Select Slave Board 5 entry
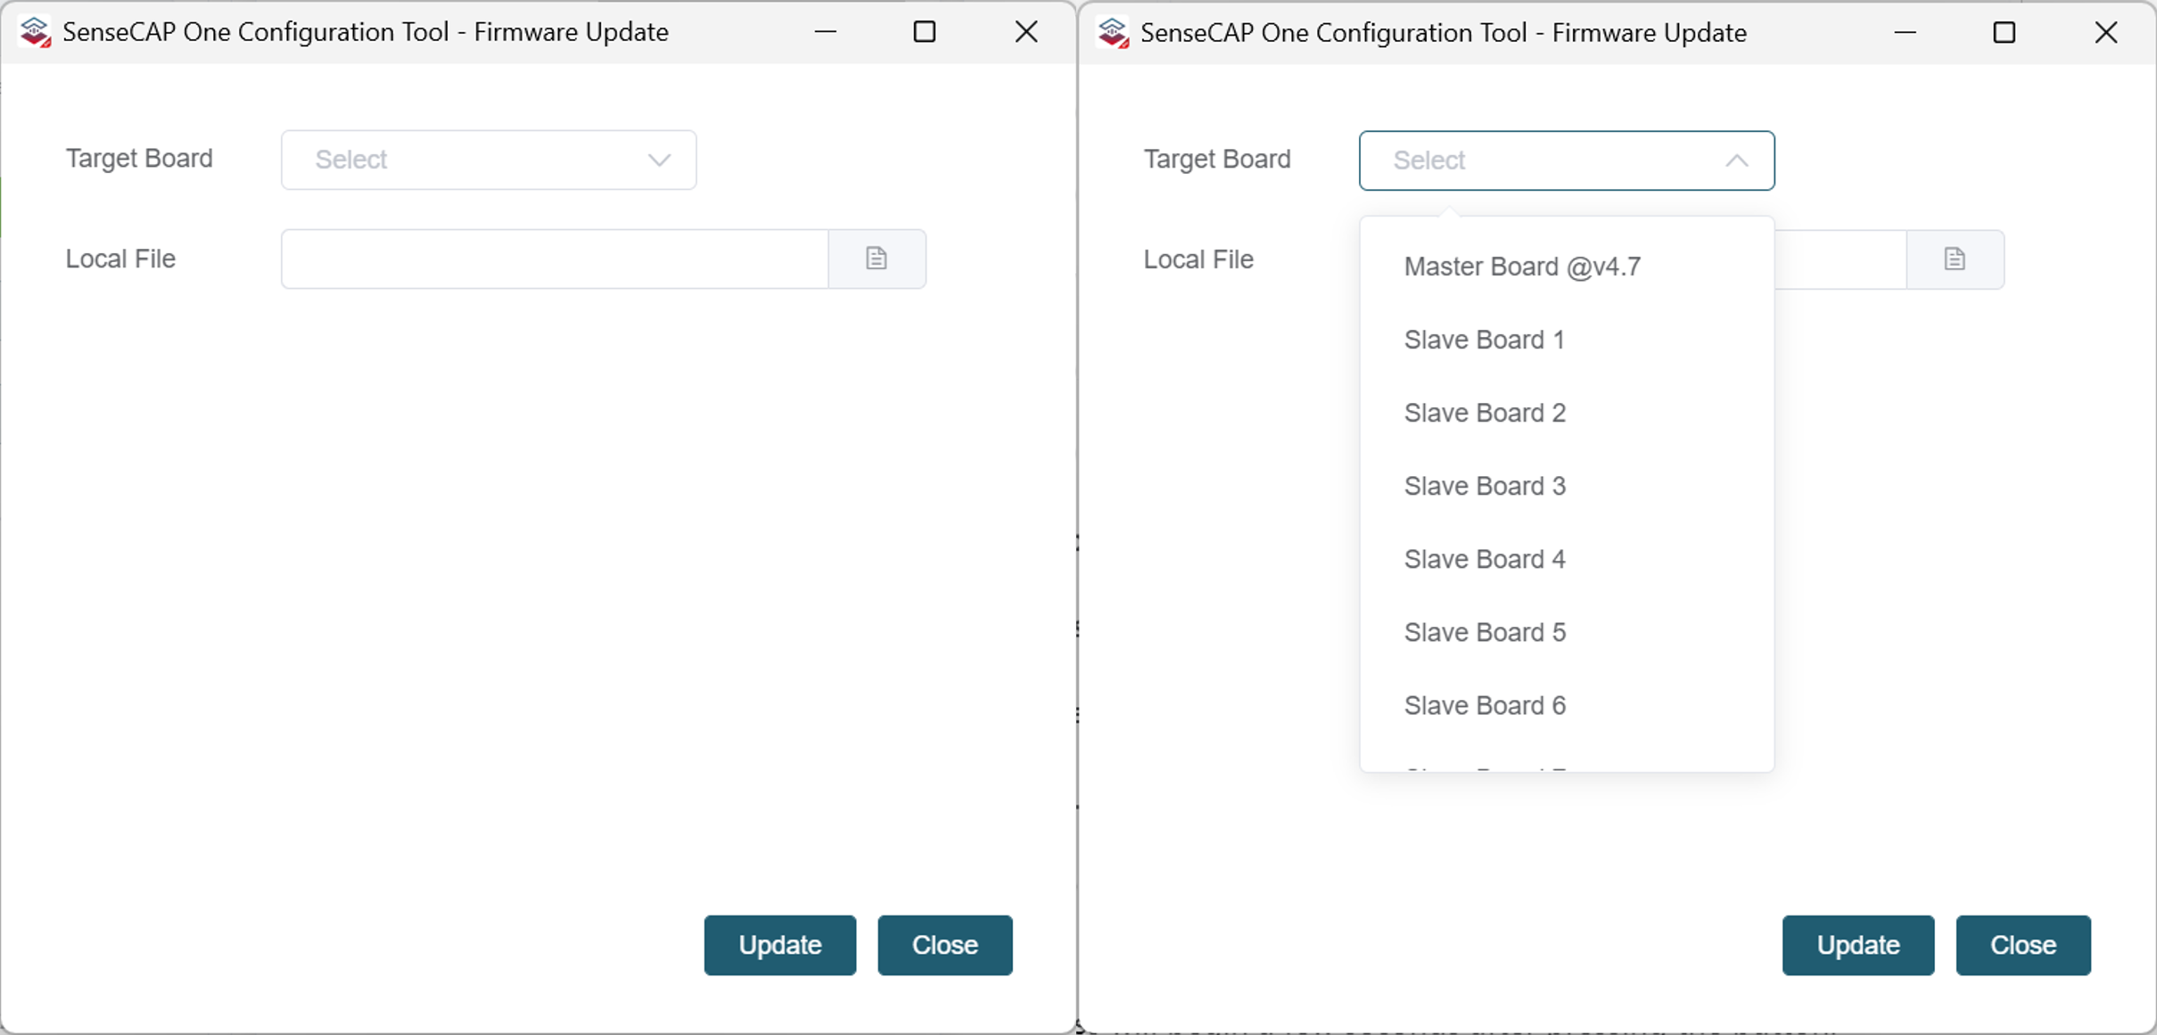Viewport: 2157px width, 1035px height. click(1485, 632)
